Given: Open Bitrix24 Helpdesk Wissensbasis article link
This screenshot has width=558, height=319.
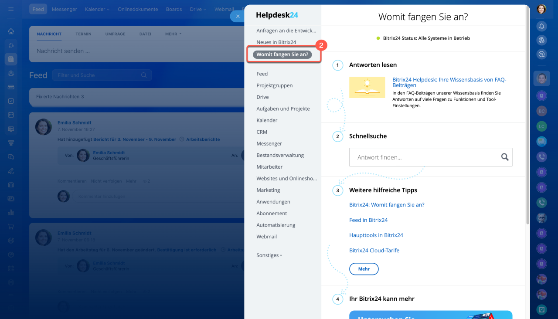Looking at the screenshot, I should pyautogui.click(x=449, y=82).
